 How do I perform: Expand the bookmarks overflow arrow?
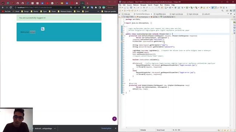point(98,11)
